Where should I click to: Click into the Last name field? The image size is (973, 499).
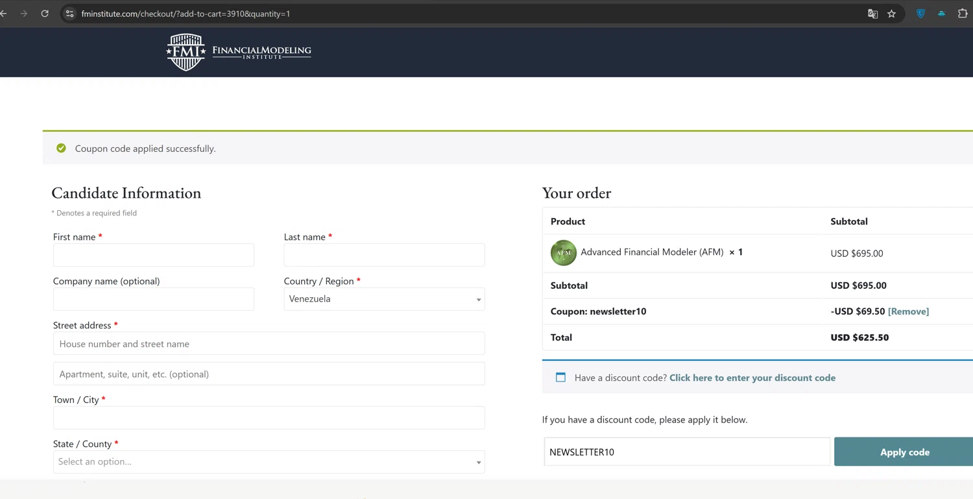tap(384, 255)
